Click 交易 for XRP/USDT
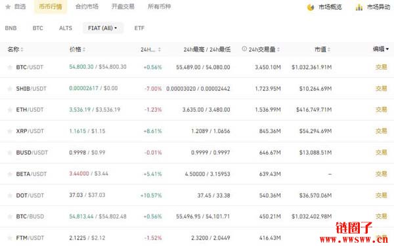 point(381,131)
